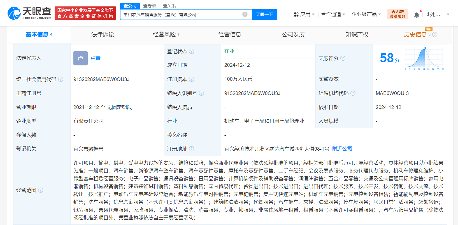Expand the 应用 dropdown menu
The height and width of the screenshot is (225, 458).
click(304, 14)
